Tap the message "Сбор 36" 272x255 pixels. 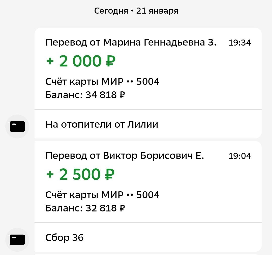65,237
